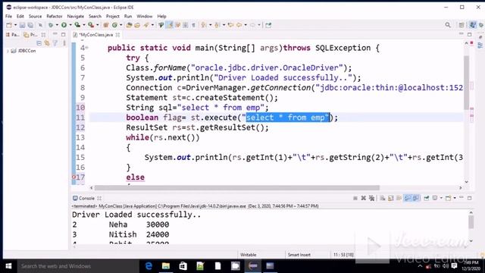Image resolution: width=485 pixels, height=273 pixels.
Task: Close the MyConClass.java editor tab
Action: (118, 35)
